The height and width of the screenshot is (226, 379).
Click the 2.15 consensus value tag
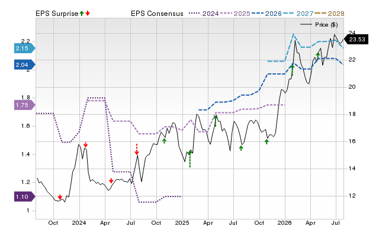[24, 49]
